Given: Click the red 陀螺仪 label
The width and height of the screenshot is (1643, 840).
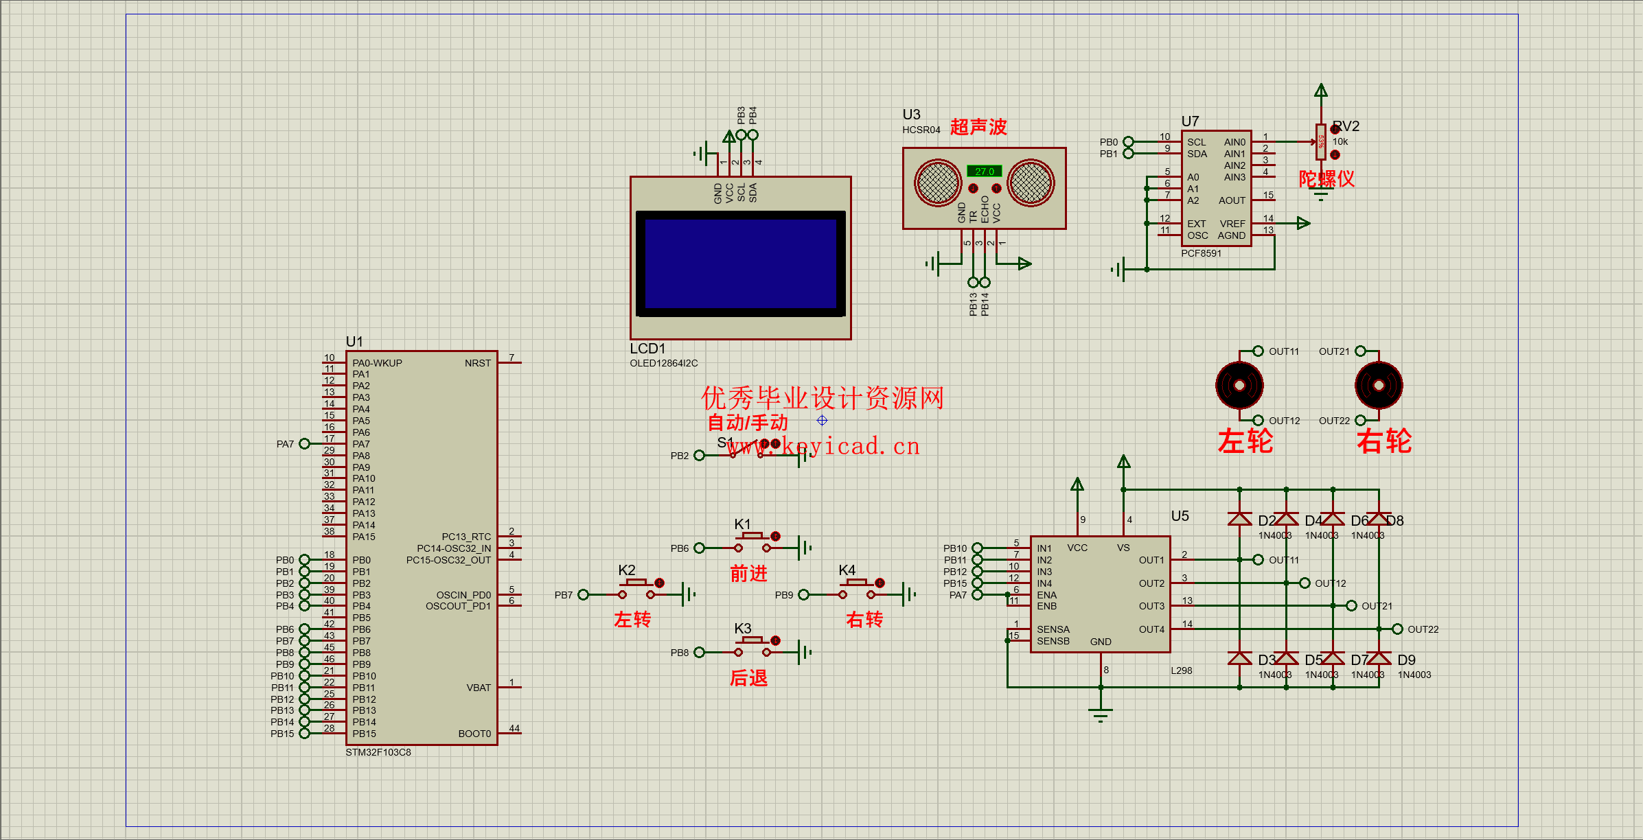Looking at the screenshot, I should tap(1326, 179).
